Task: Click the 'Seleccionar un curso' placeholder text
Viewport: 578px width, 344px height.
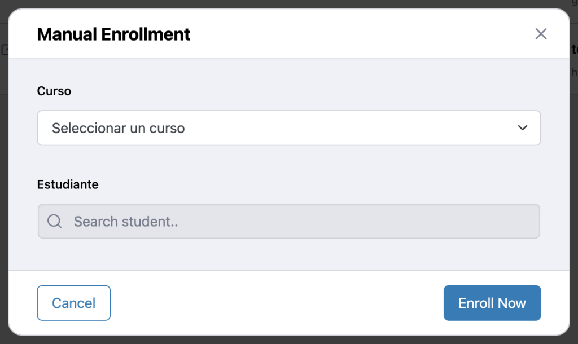Action: coord(119,128)
